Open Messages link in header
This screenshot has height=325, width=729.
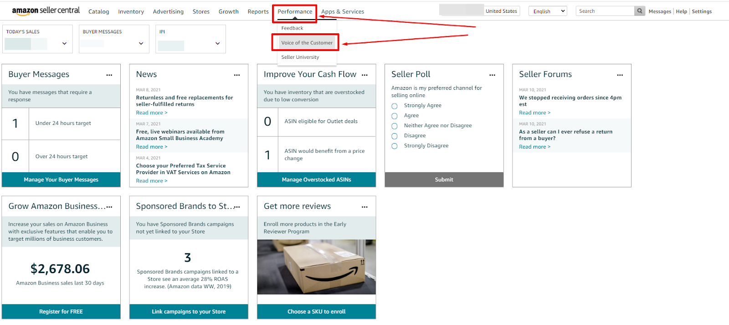point(660,11)
